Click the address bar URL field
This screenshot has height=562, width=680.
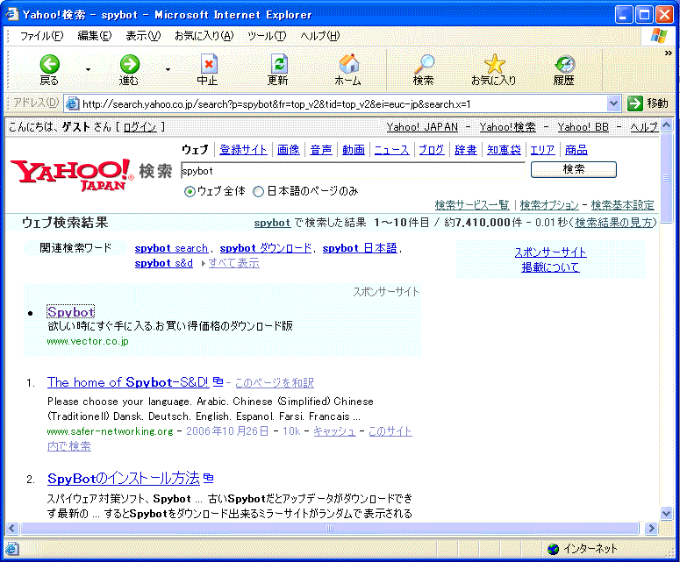pos(342,104)
